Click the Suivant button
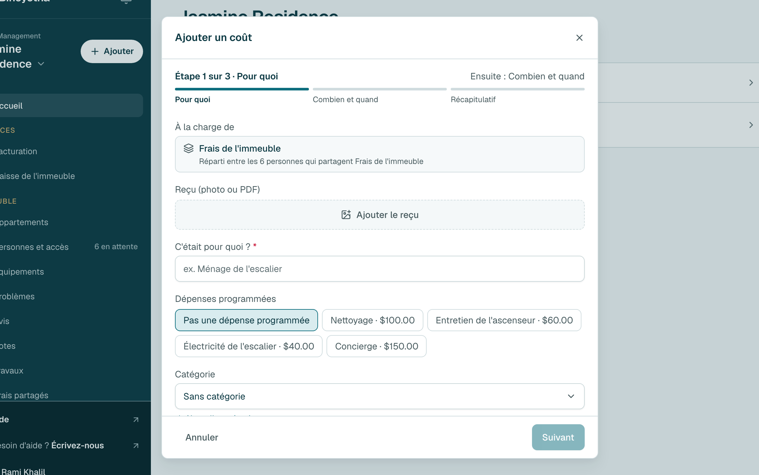This screenshot has width=759, height=475. [x=558, y=437]
